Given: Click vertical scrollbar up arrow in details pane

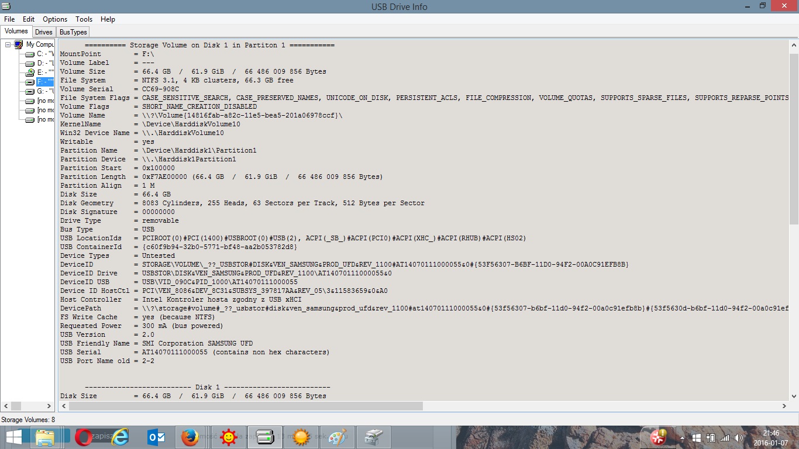Looking at the screenshot, I should (794, 45).
